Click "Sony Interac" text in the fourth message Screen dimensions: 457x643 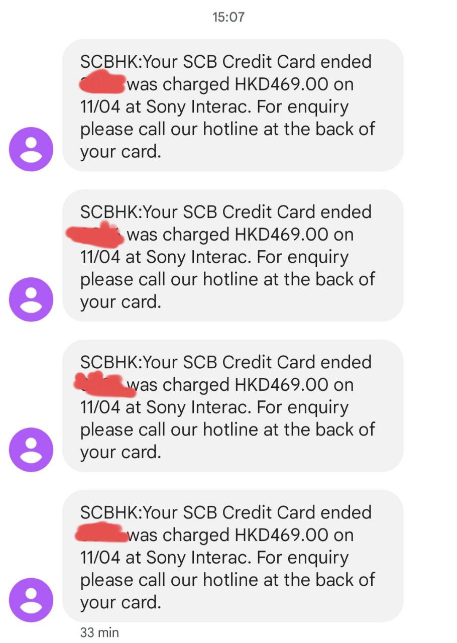pos(198,559)
